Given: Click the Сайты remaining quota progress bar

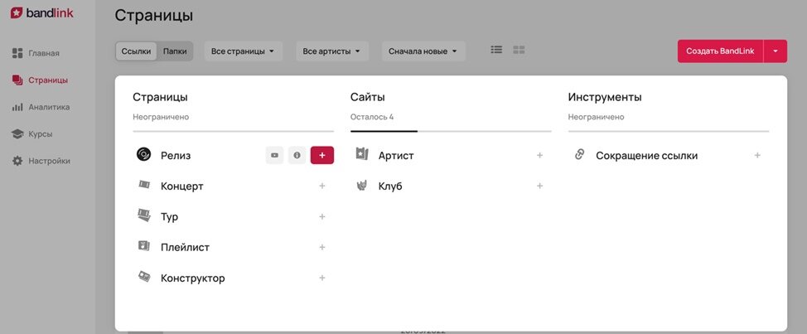Looking at the screenshot, I should point(451,131).
